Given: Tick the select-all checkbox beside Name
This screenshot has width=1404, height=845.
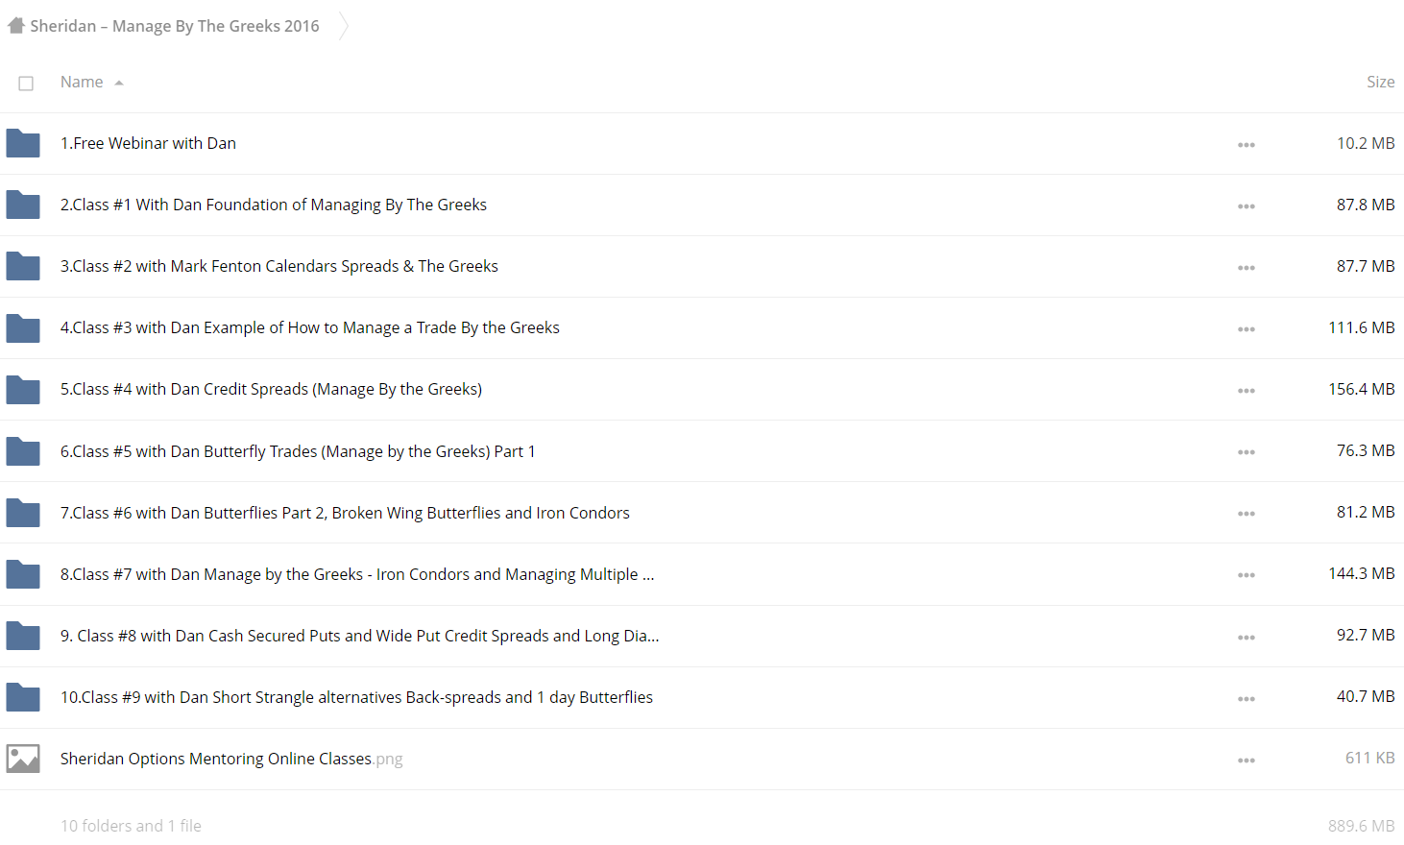Looking at the screenshot, I should [x=26, y=84].
